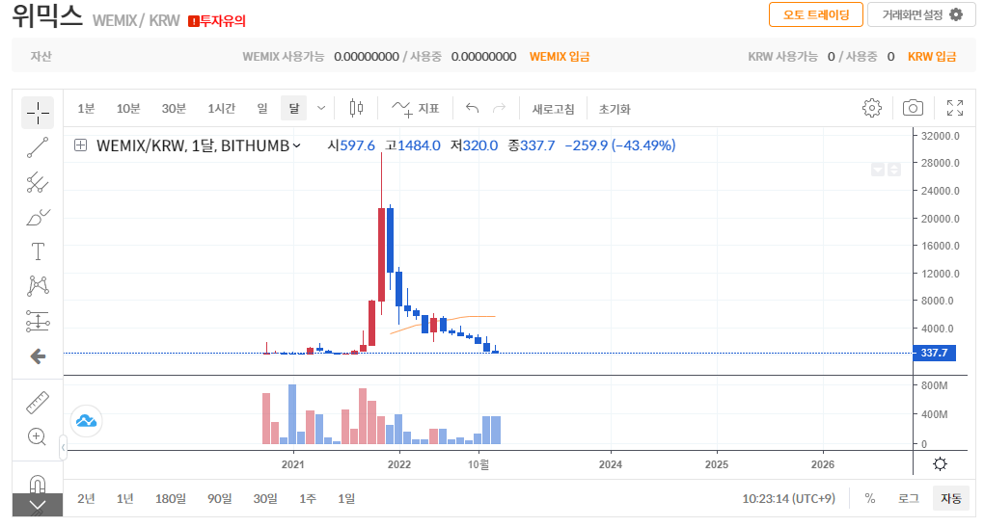Open the time interval dropdown chevron
984x527 pixels.
point(321,109)
